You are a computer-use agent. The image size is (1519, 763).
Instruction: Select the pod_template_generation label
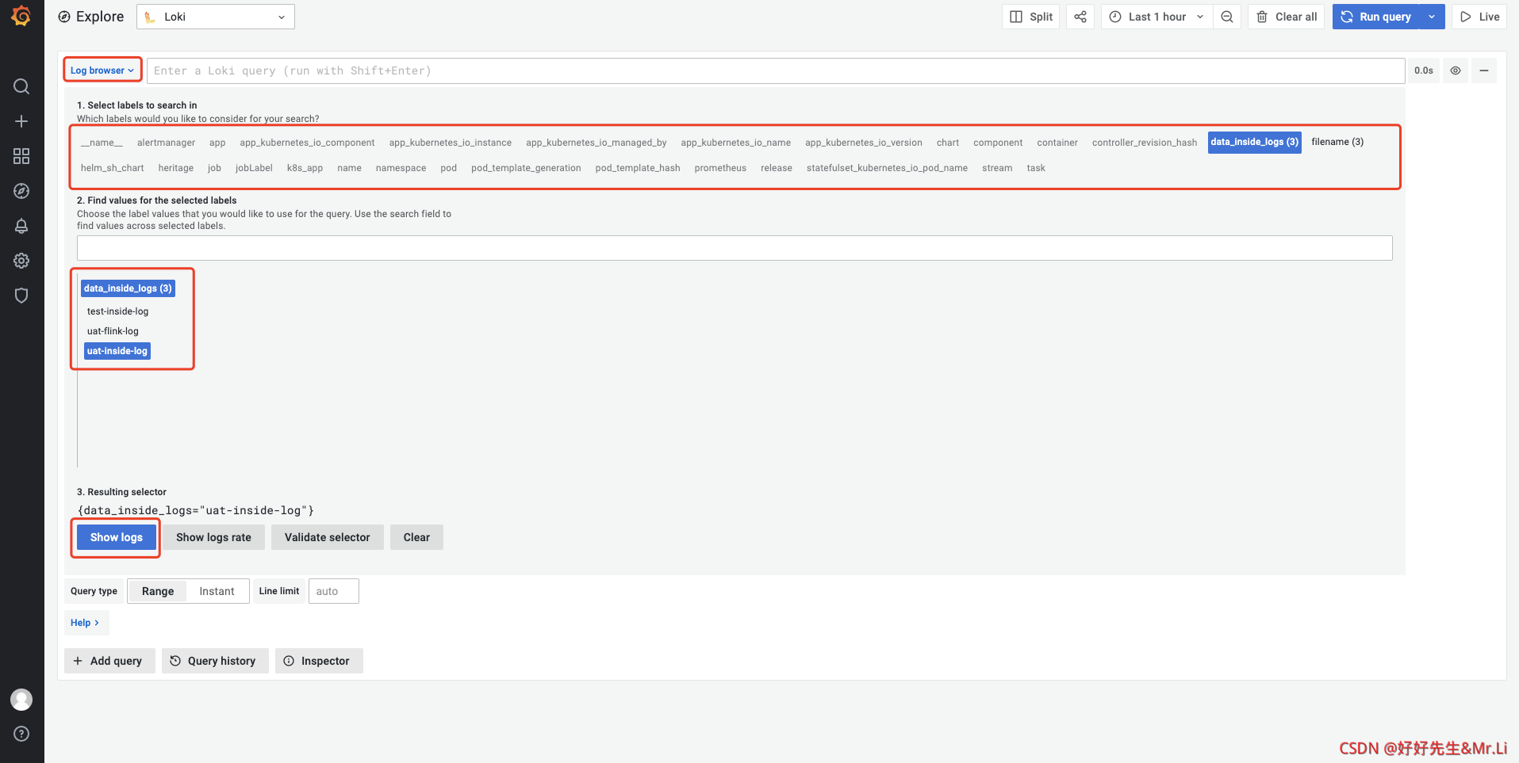(526, 168)
